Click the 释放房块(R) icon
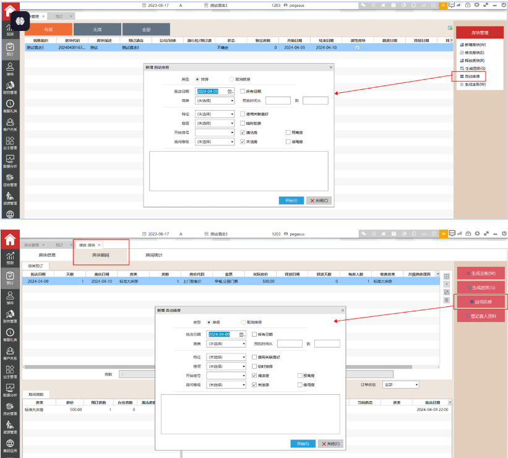The width and height of the screenshot is (508, 458). click(x=462, y=61)
